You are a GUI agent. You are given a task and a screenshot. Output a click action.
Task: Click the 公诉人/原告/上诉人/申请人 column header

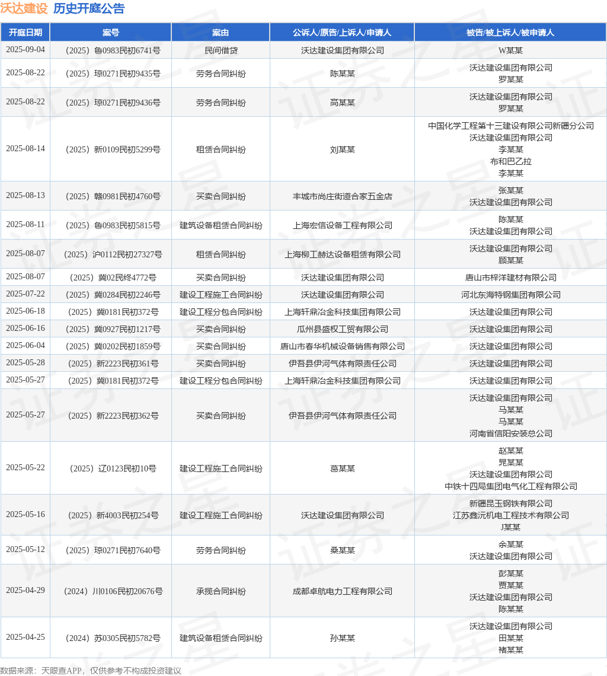[x=342, y=33]
